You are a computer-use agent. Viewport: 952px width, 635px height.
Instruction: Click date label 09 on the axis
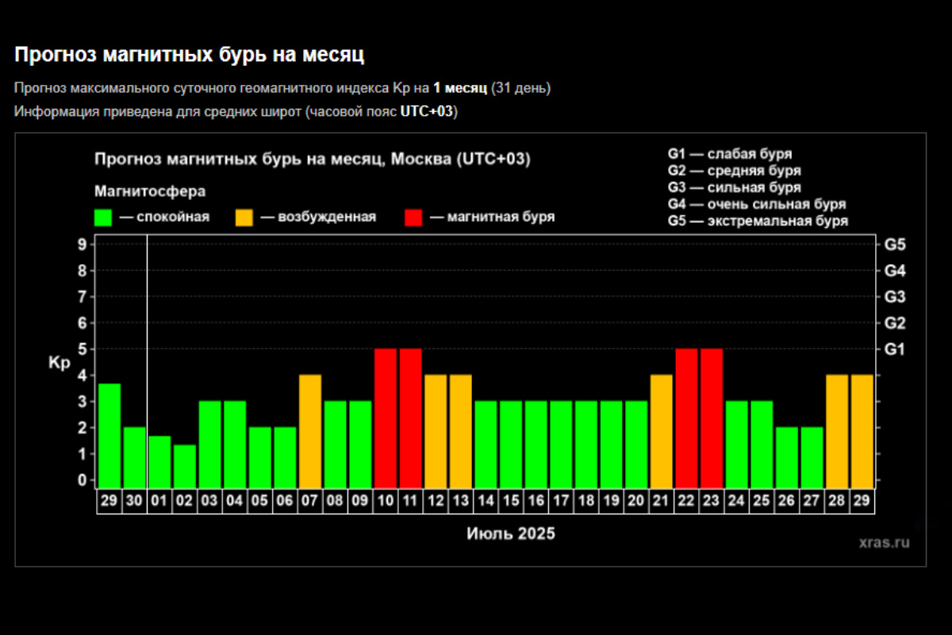click(x=360, y=502)
